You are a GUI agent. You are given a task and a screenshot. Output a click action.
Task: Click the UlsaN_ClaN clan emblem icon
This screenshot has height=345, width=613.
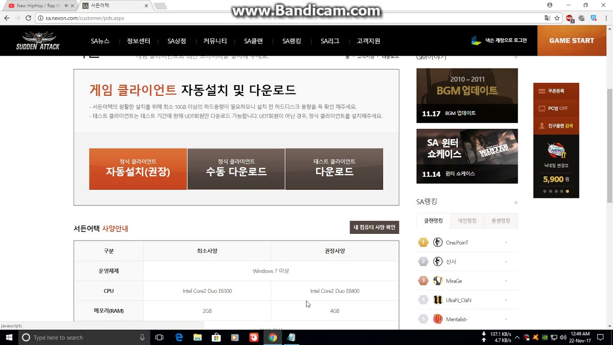[x=438, y=300]
